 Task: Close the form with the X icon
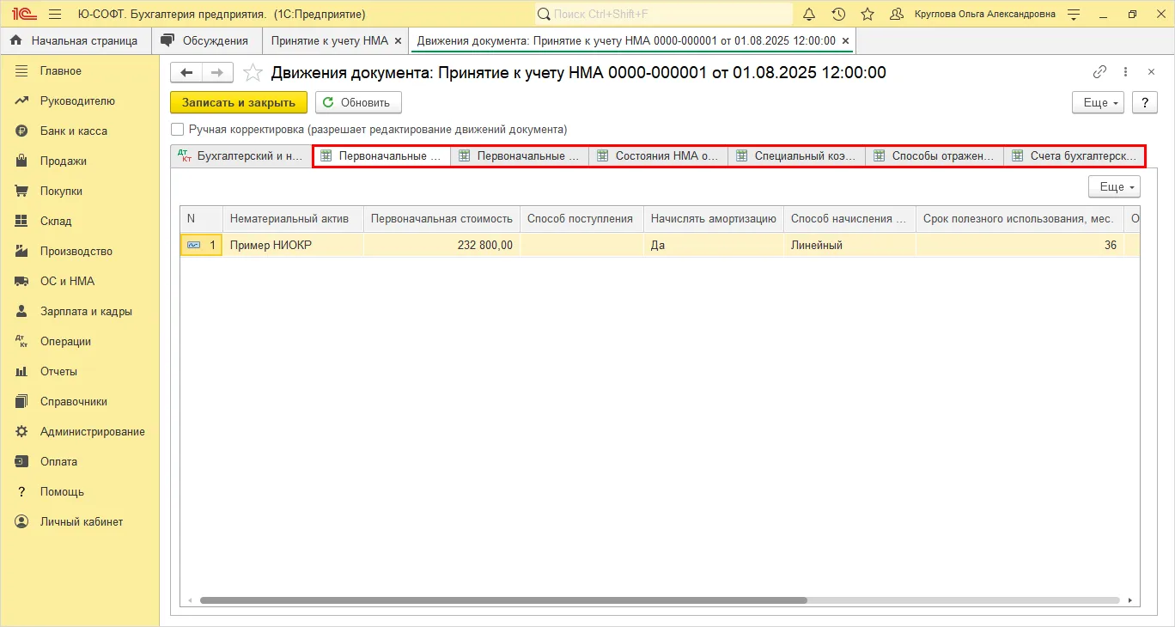(1151, 72)
